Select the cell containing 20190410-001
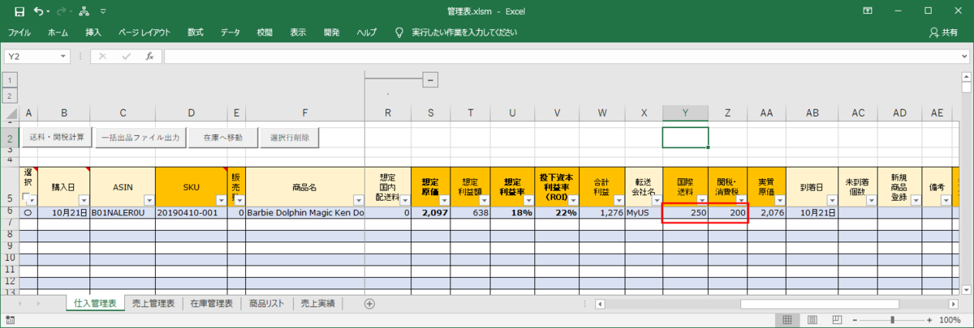This screenshot has height=328, width=974. tap(191, 212)
